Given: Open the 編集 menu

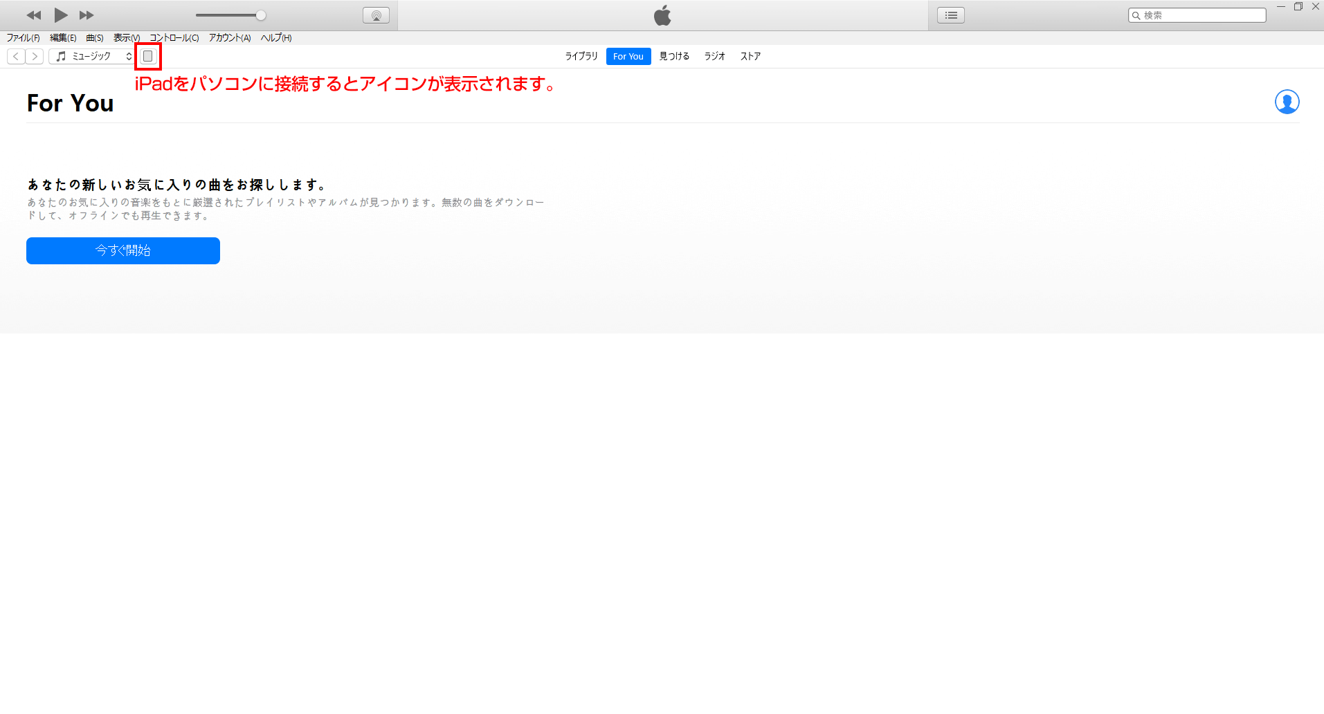Looking at the screenshot, I should [63, 38].
